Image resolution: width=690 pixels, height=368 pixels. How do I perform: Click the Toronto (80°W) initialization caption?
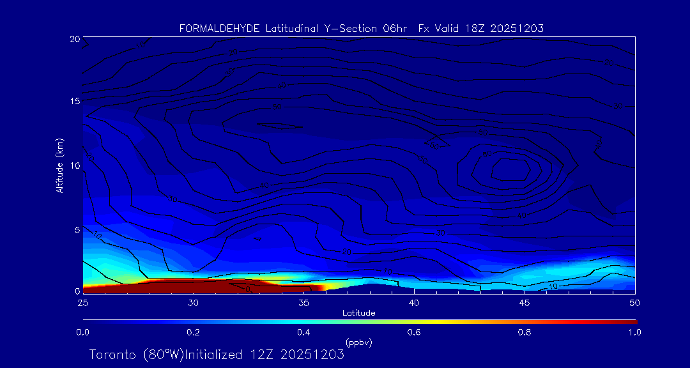pos(217,355)
